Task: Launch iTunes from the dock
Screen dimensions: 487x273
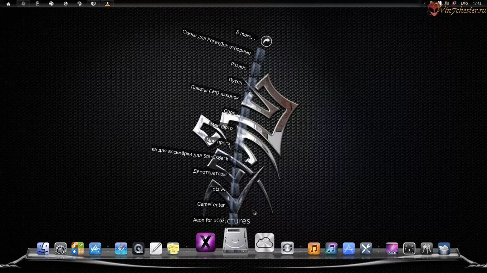Action: tap(331, 249)
